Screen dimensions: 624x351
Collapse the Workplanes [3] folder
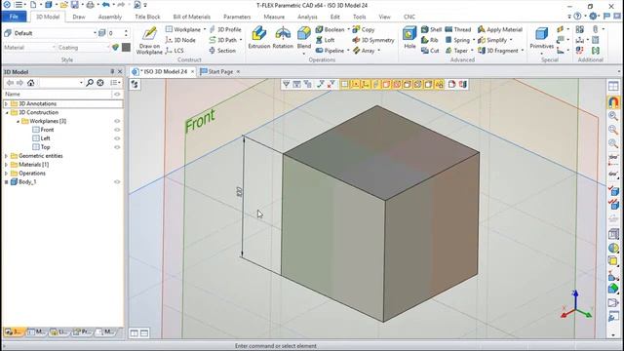point(18,121)
